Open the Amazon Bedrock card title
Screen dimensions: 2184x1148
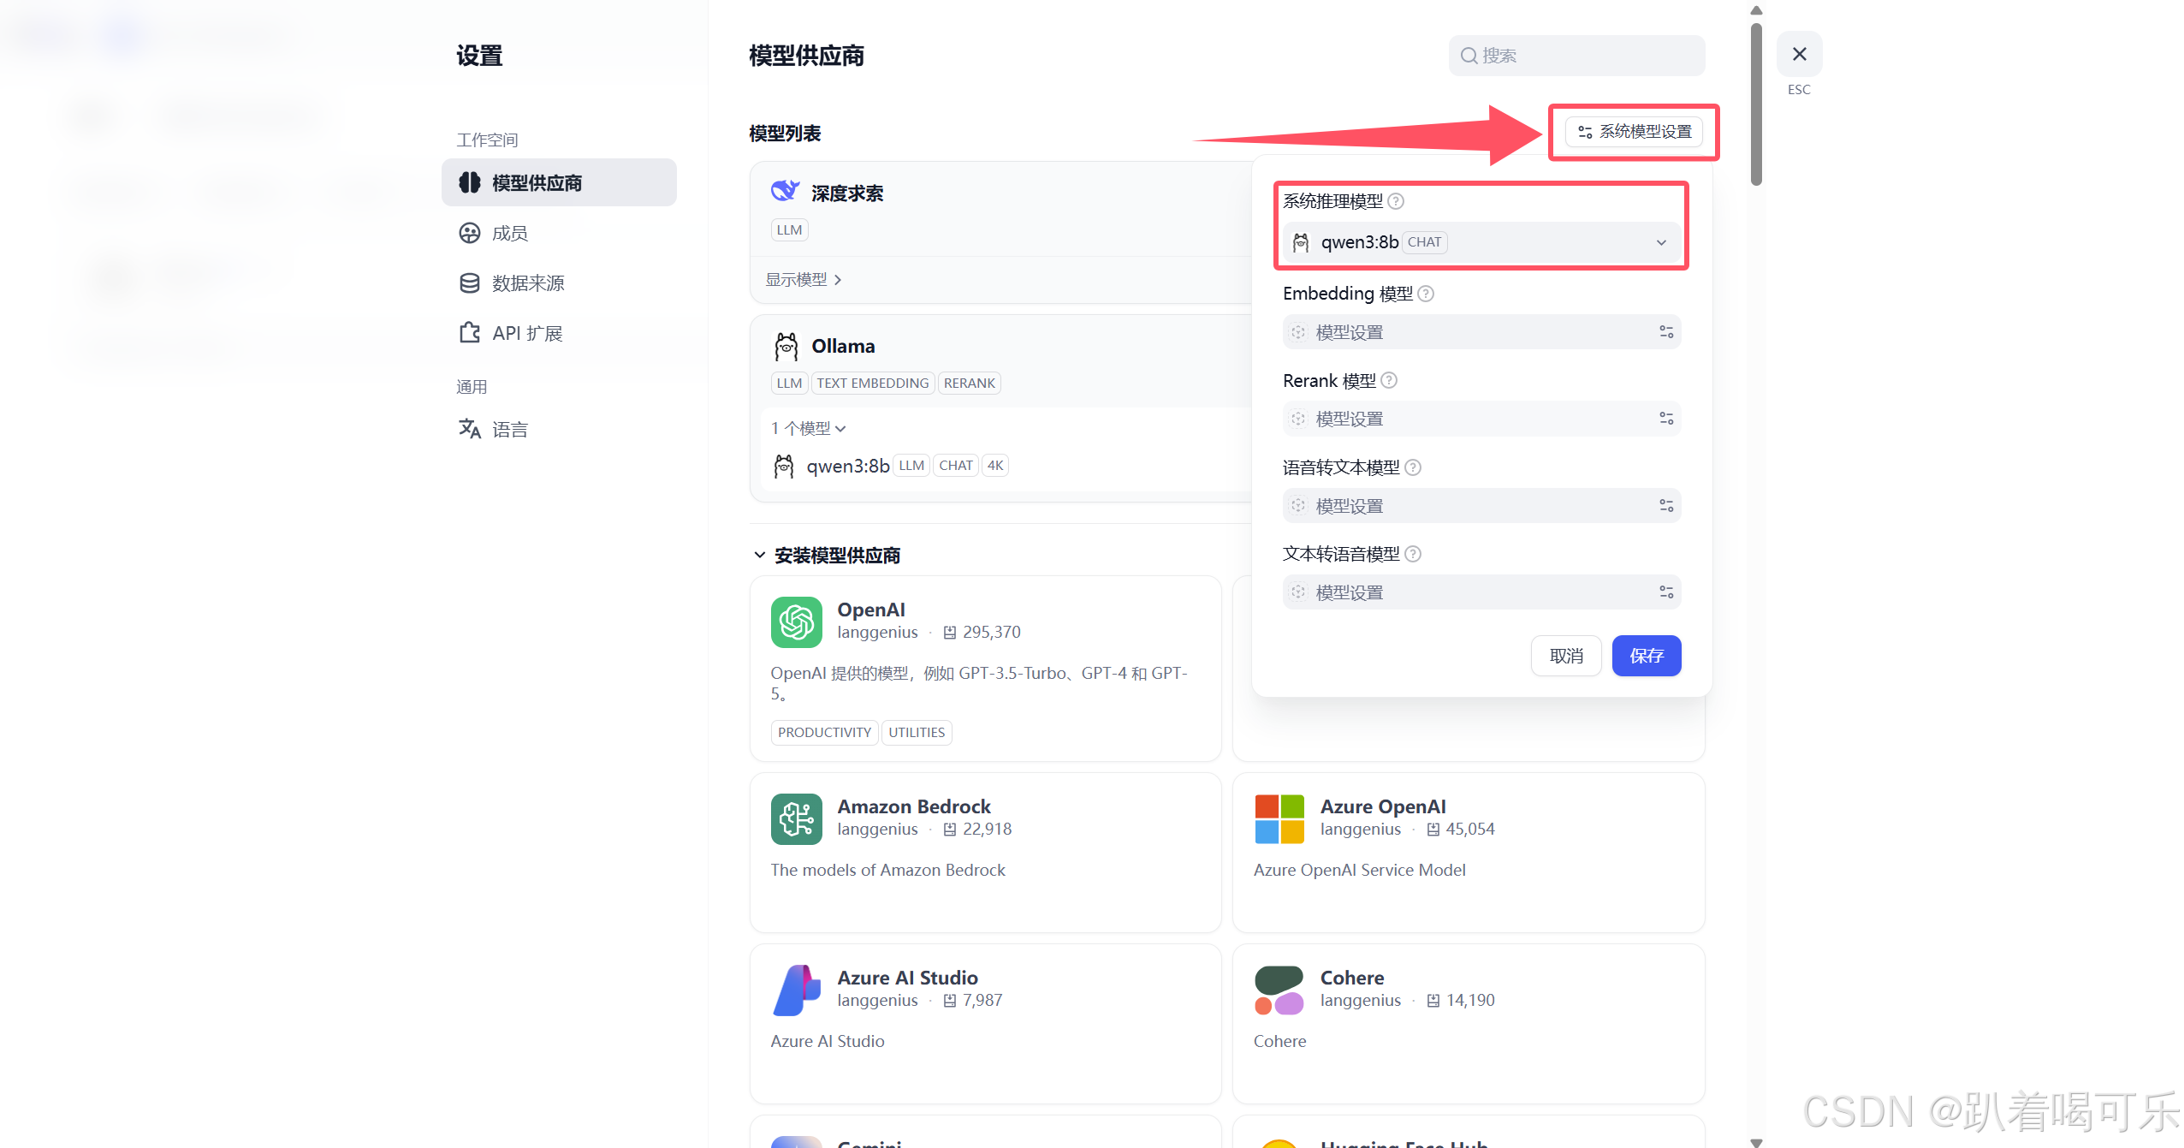[913, 806]
